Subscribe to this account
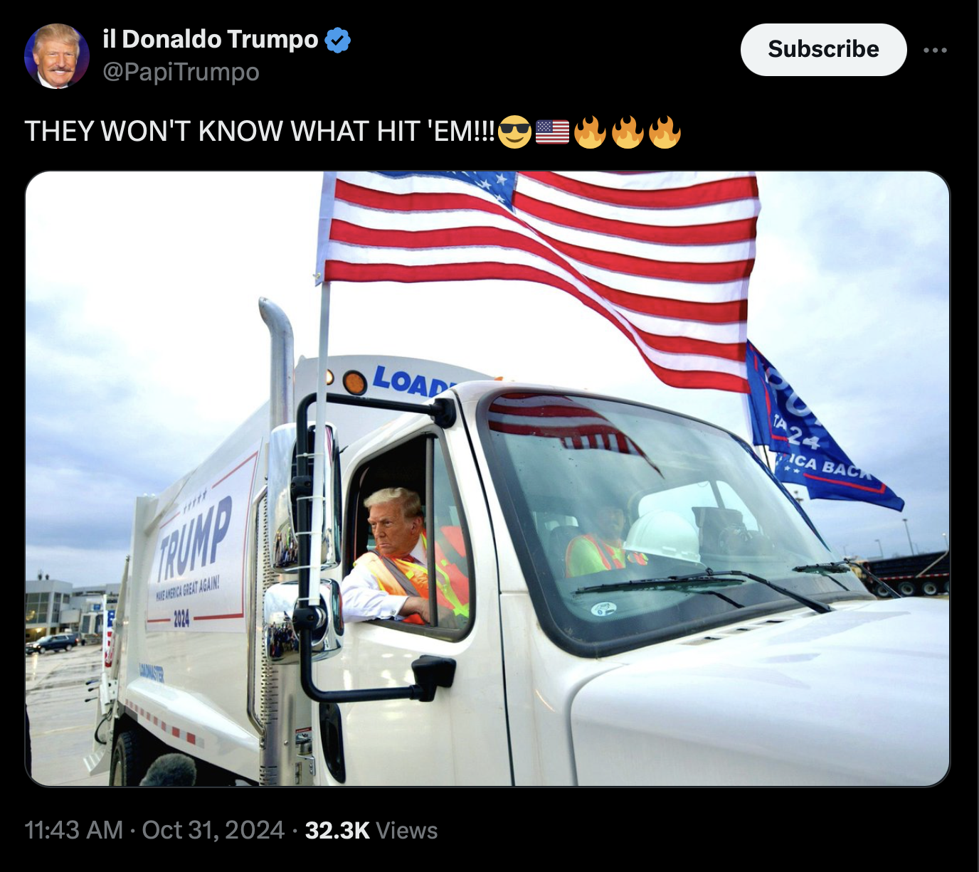Screen dimensions: 979x872 click(x=823, y=49)
